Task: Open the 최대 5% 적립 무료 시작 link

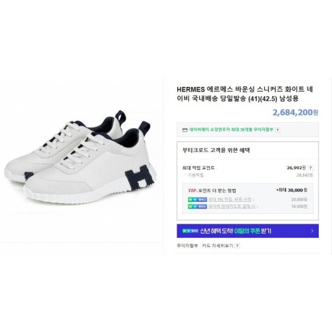Action: click(230, 199)
